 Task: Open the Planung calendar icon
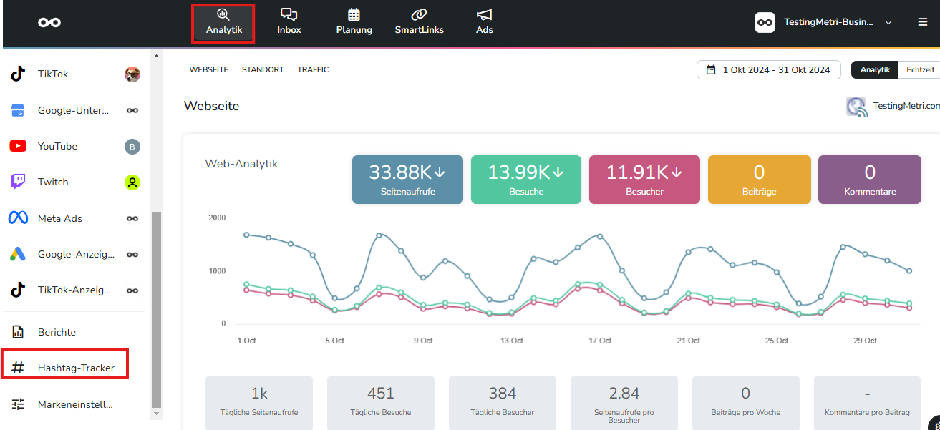point(354,14)
